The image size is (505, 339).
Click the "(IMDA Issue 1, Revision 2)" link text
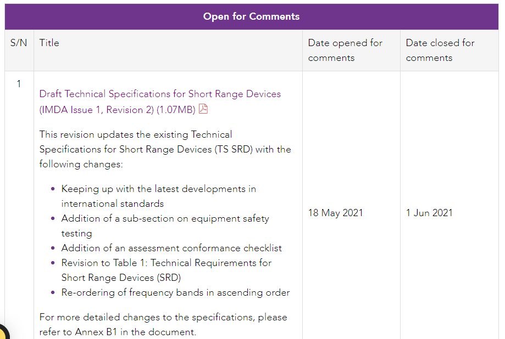pyautogui.click(x=97, y=110)
